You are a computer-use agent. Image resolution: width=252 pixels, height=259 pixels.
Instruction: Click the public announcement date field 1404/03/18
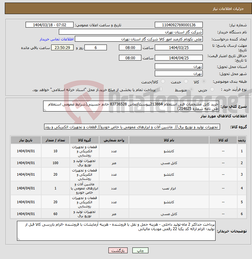50,25
